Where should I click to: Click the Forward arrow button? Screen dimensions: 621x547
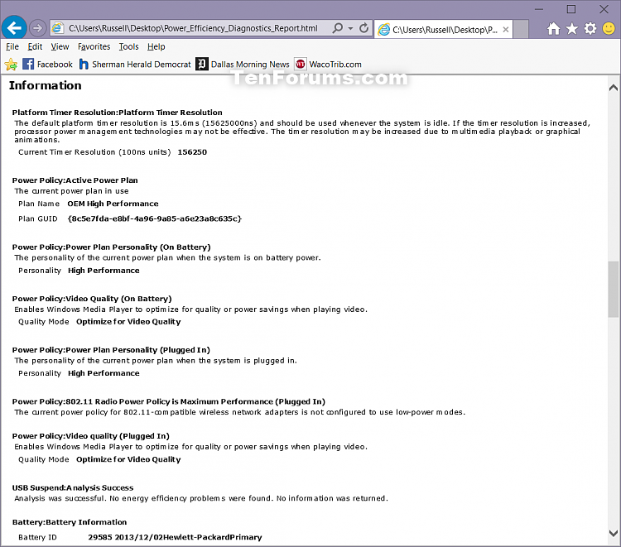click(37, 28)
